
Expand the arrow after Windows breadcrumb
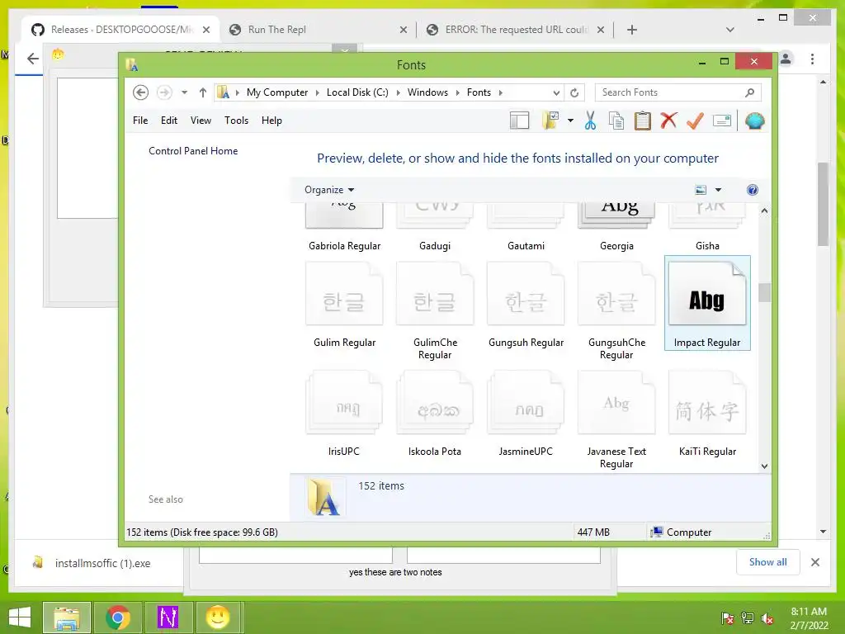pyautogui.click(x=457, y=92)
